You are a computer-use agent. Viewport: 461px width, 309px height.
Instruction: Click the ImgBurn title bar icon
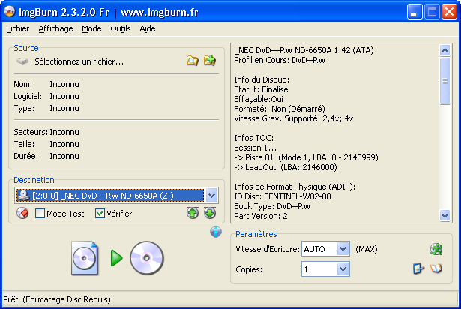10,12
